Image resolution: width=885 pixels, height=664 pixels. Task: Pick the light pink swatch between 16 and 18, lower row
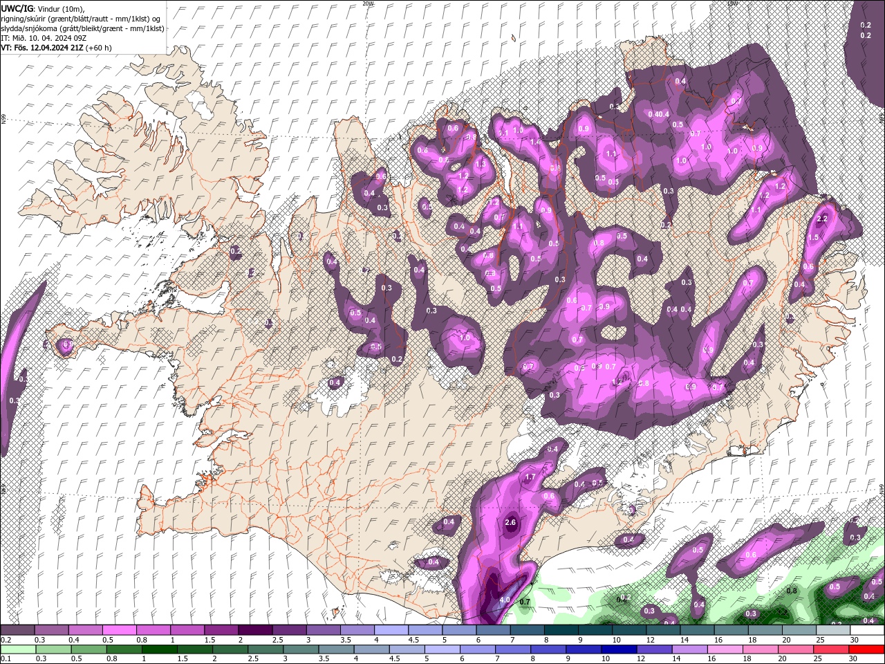[725, 649]
